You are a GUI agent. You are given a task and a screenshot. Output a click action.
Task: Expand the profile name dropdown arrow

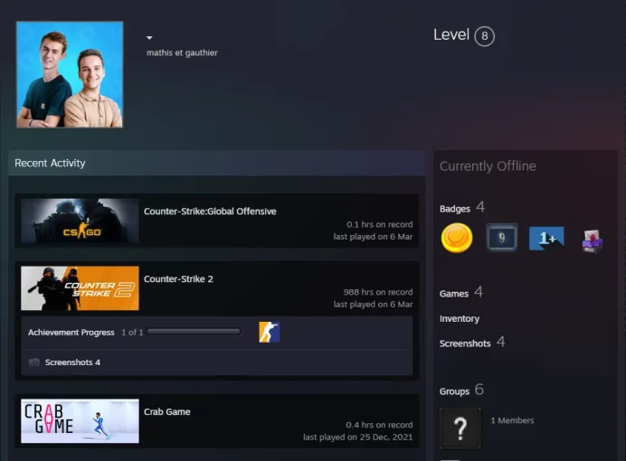[x=149, y=38]
